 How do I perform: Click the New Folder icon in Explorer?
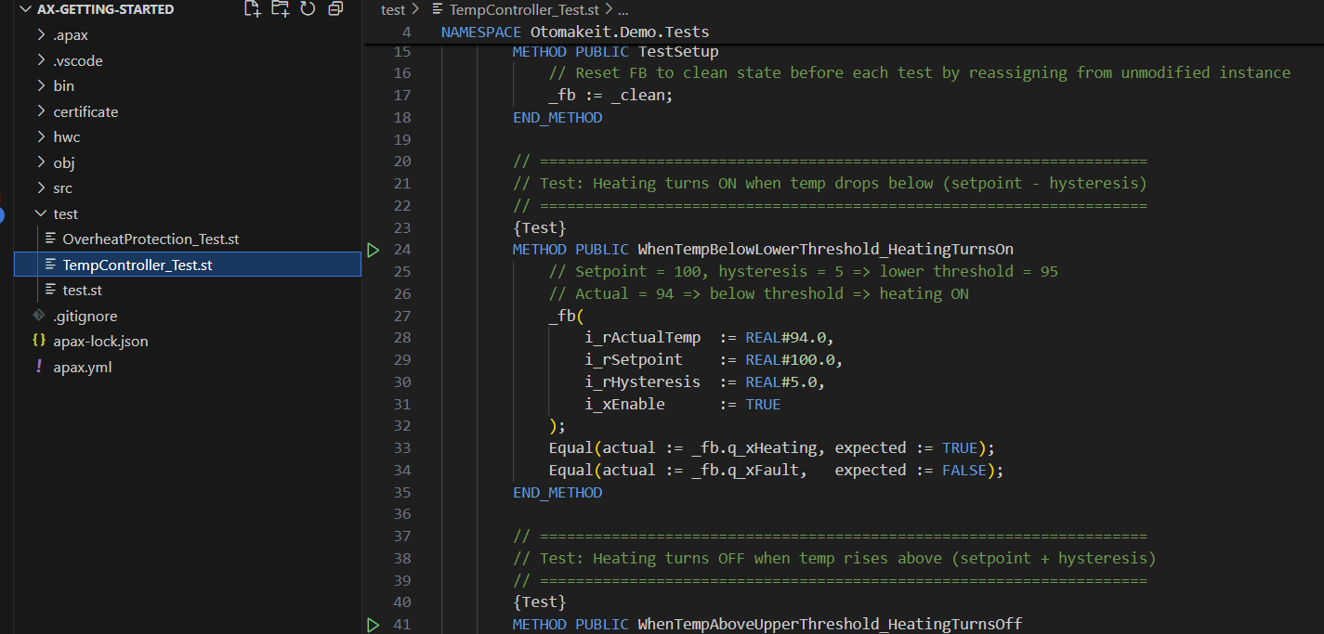pos(280,9)
